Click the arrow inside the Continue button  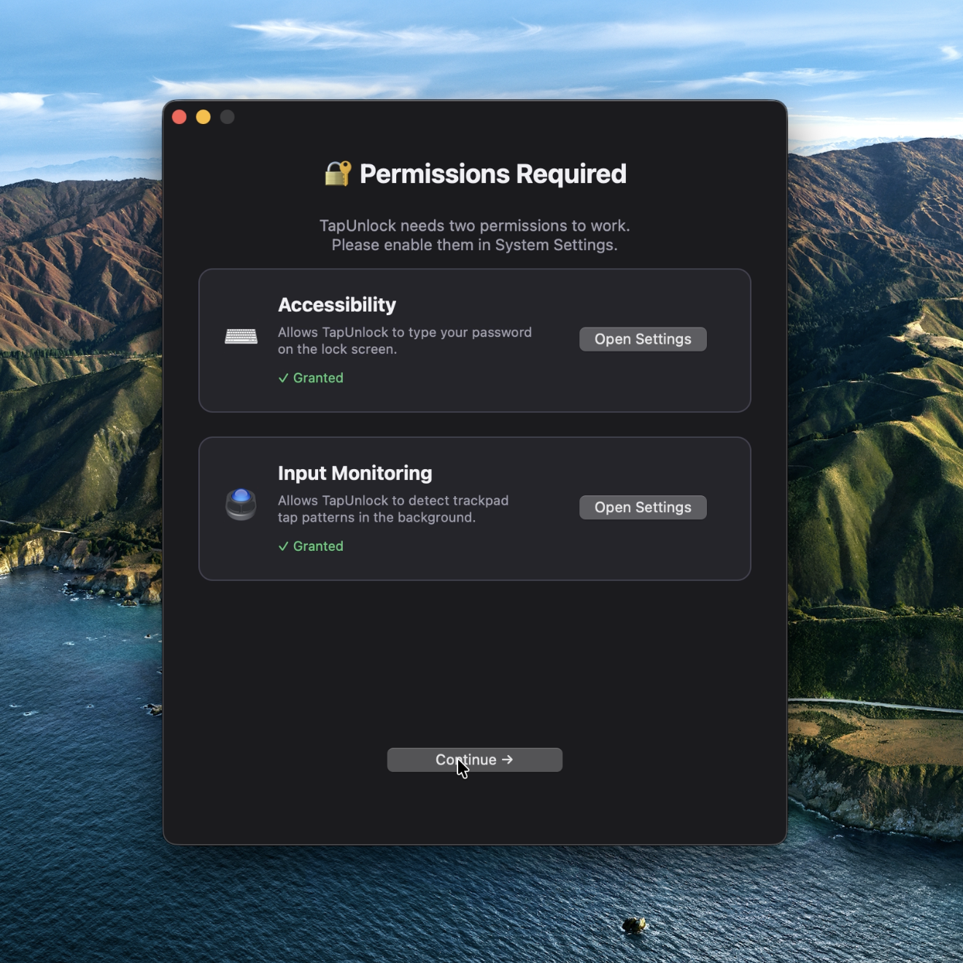508,759
